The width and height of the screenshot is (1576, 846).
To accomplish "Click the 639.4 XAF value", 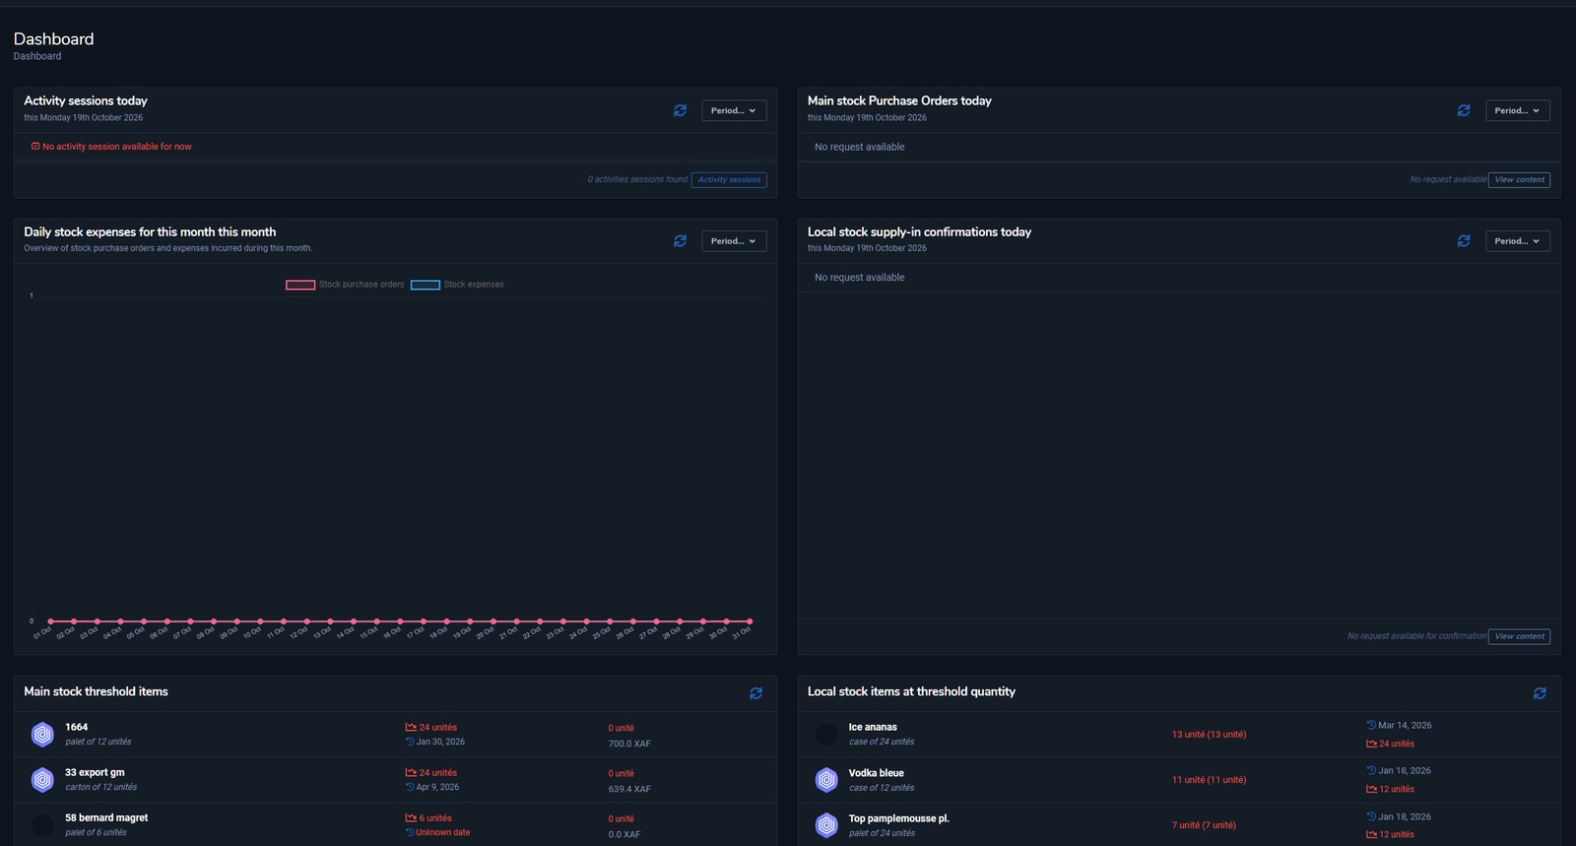I will pos(629,789).
